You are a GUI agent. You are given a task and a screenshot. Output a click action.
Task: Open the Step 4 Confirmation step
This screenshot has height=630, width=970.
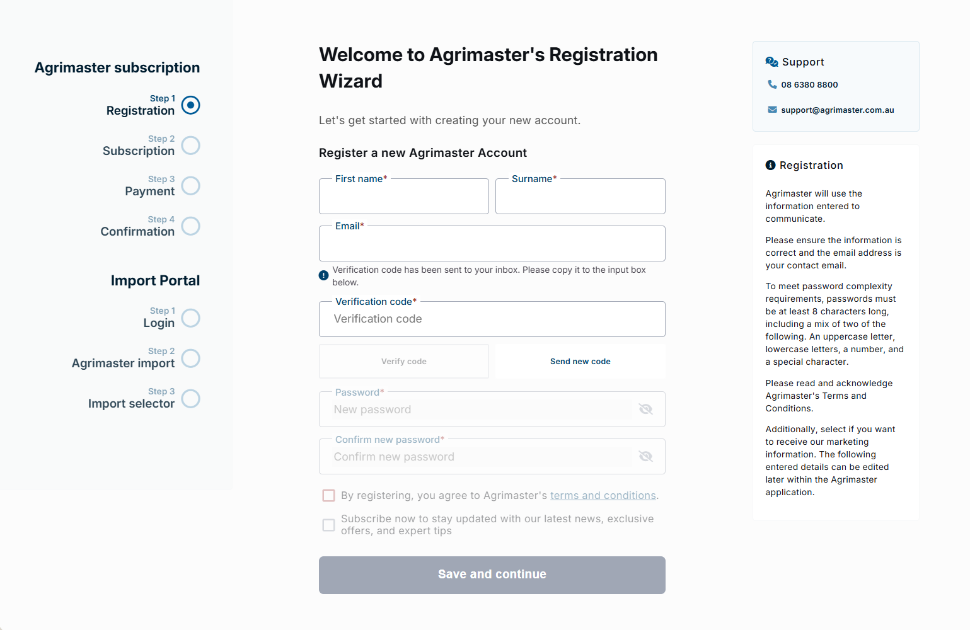point(191,226)
